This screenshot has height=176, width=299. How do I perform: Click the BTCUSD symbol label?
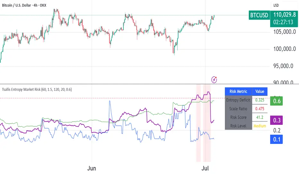pyautogui.click(x=259, y=15)
